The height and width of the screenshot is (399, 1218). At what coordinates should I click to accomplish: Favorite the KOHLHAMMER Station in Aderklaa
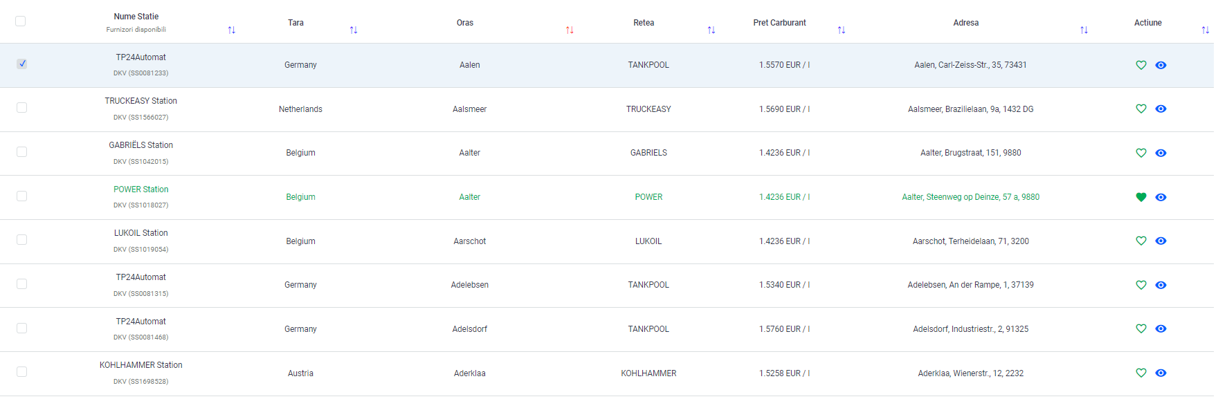point(1141,373)
